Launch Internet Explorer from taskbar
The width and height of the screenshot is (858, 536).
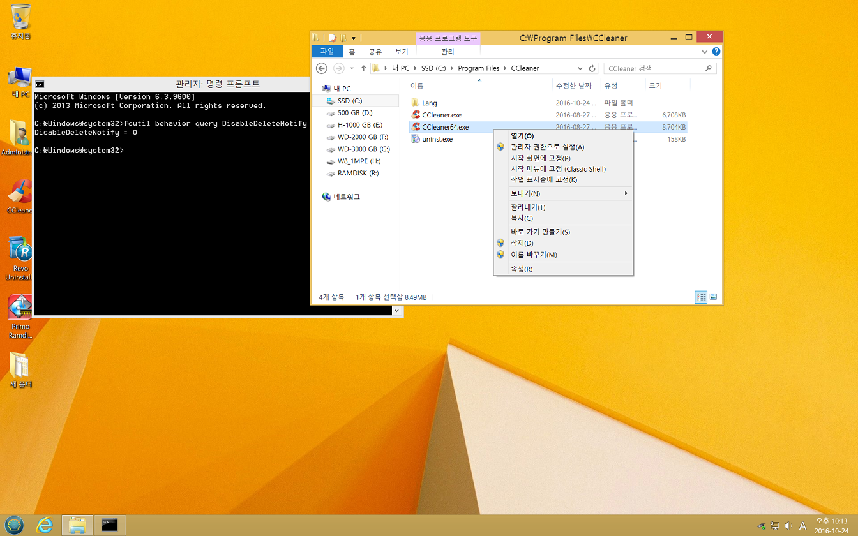[45, 525]
